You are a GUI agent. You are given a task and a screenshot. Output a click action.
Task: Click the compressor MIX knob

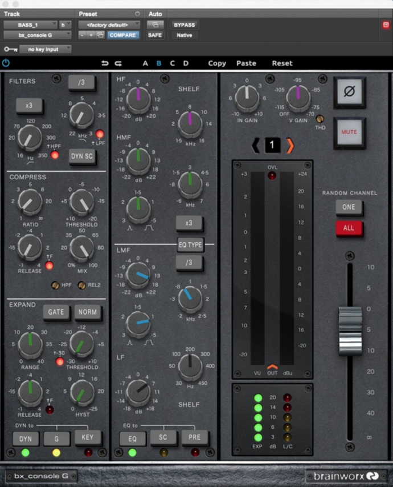click(81, 248)
